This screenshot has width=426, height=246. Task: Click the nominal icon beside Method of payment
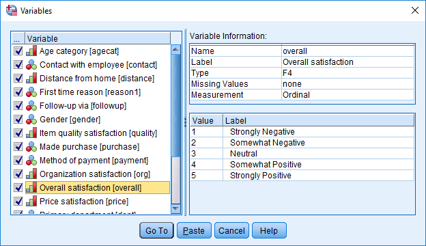tap(31, 161)
